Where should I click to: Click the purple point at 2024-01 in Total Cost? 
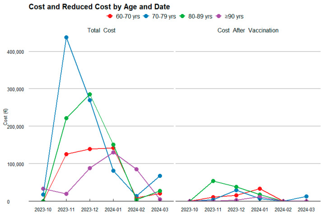113,152
